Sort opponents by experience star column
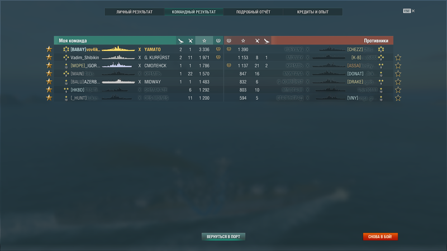 tap(243, 41)
